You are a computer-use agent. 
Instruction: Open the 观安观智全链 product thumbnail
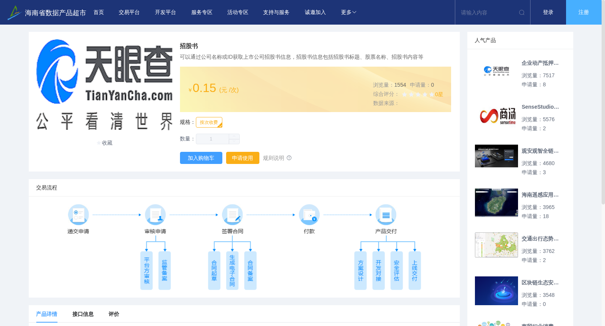click(x=496, y=156)
